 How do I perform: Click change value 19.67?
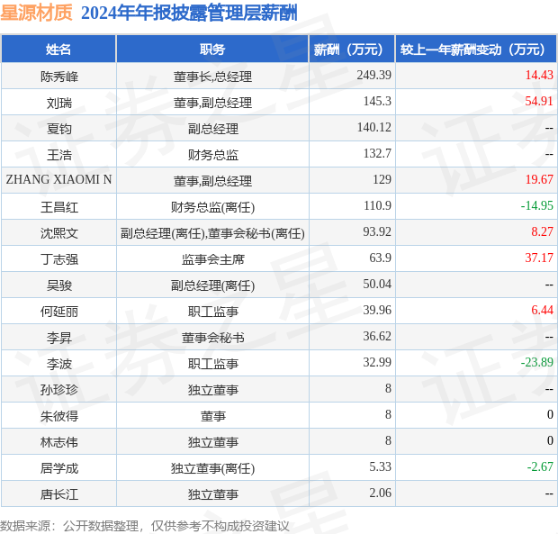pos(539,179)
